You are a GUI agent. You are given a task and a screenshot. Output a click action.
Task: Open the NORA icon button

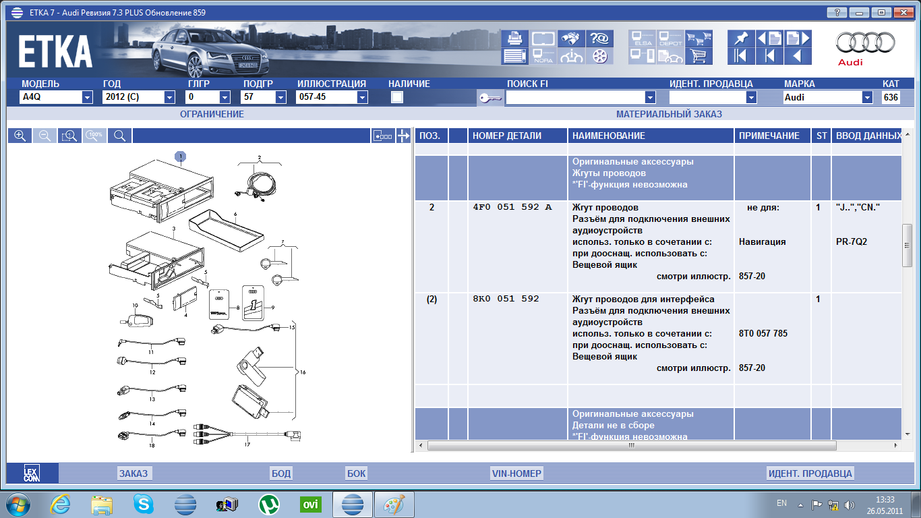tap(543, 56)
